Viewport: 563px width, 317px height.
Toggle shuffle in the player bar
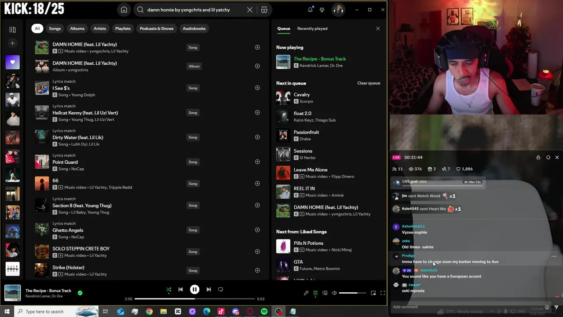(168, 290)
